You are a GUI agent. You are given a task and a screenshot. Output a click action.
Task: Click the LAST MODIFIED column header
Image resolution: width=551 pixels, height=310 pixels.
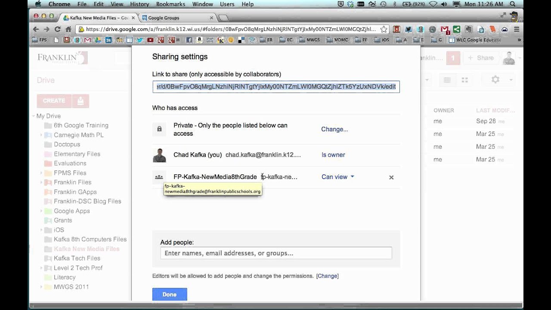point(495,111)
